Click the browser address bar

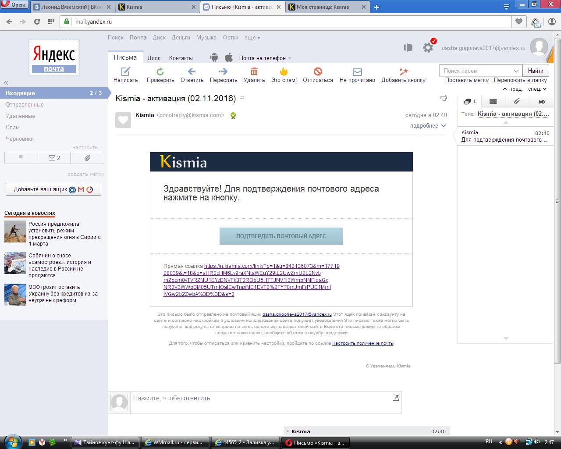point(286,21)
